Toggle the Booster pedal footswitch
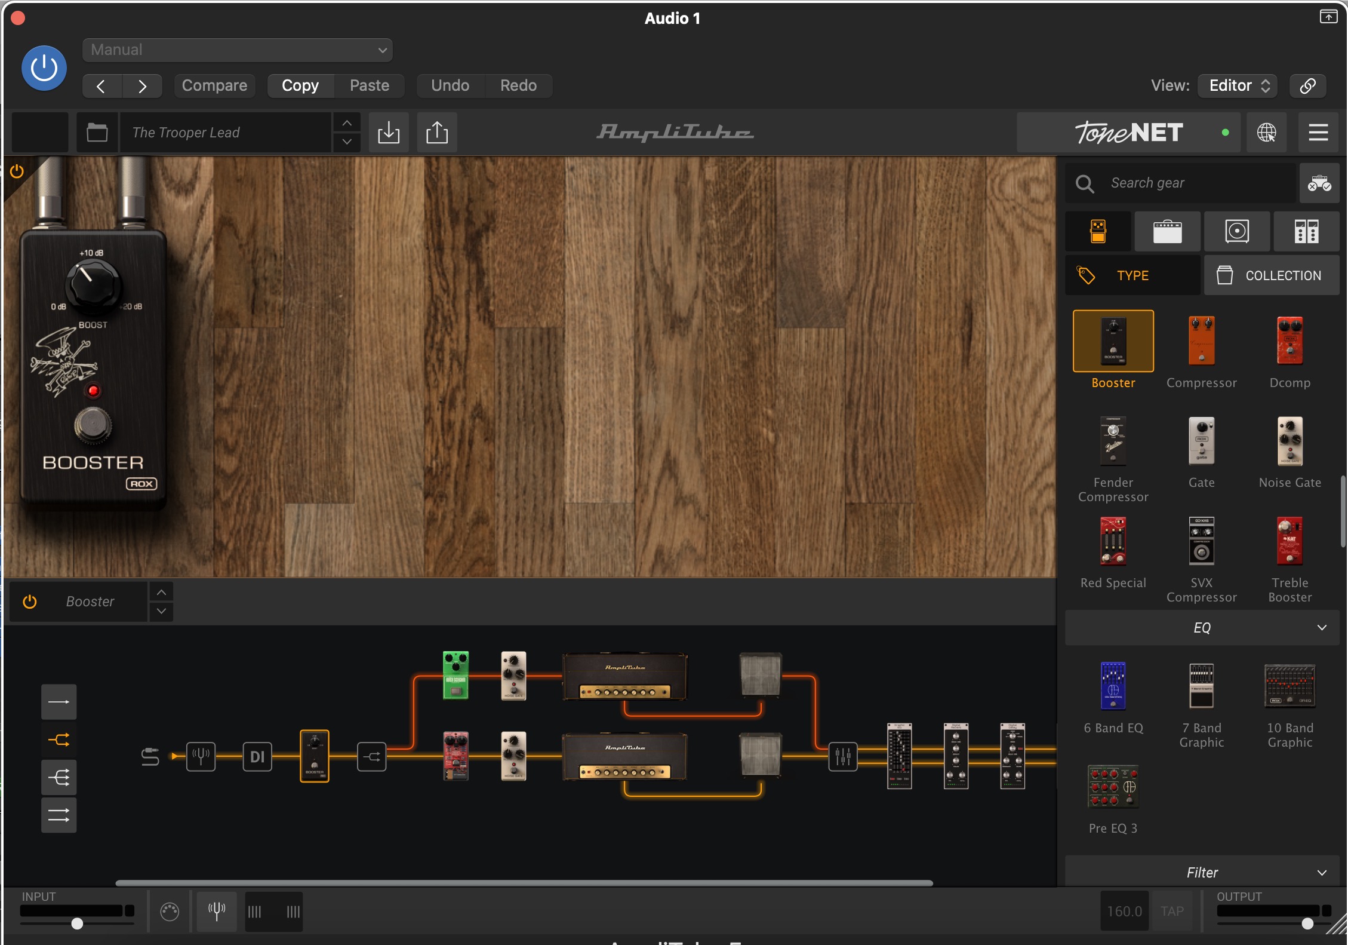Image resolution: width=1348 pixels, height=945 pixels. [x=93, y=425]
